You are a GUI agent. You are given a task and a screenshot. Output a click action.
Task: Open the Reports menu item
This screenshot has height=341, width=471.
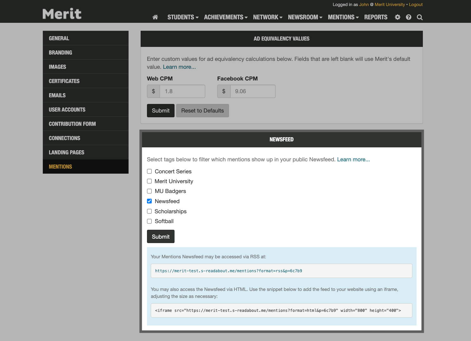coord(376,17)
